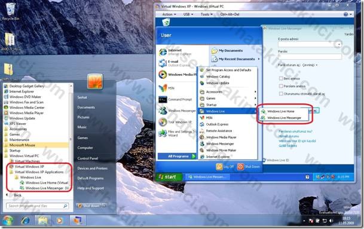Open the e-mail address dropdown arrow
The image size is (364, 229).
339,44
